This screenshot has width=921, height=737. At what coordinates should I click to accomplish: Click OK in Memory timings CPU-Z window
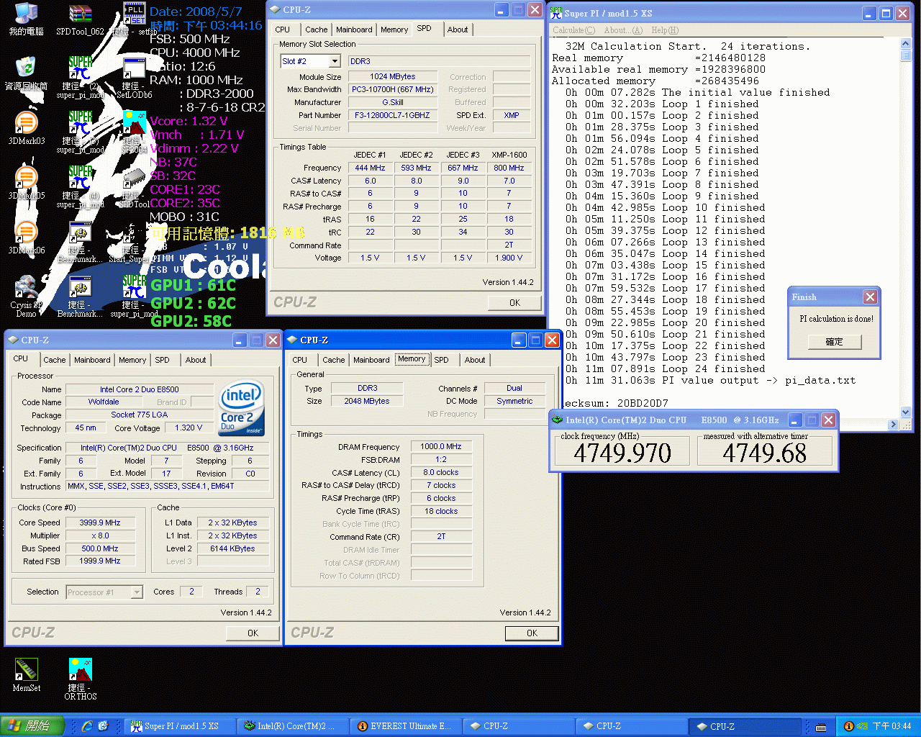tap(532, 633)
